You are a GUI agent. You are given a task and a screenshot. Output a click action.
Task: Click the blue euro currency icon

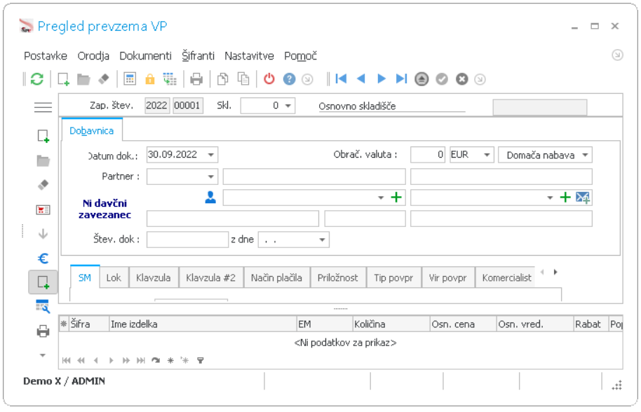pos(43,259)
